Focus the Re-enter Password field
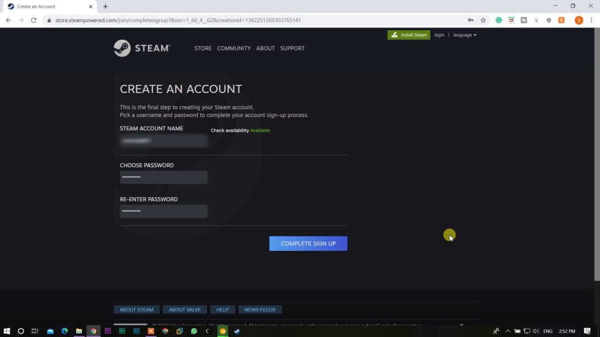Viewport: 600px width, 337px height. 164,211
